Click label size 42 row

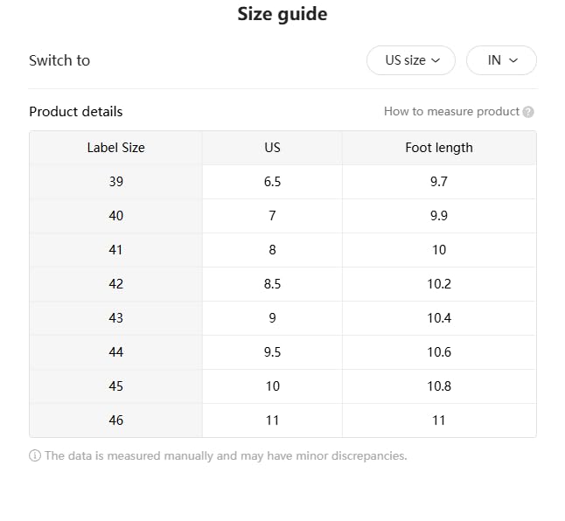click(x=115, y=284)
